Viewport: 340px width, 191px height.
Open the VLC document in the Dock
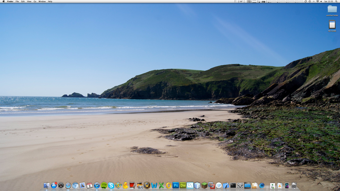[x=280, y=186]
